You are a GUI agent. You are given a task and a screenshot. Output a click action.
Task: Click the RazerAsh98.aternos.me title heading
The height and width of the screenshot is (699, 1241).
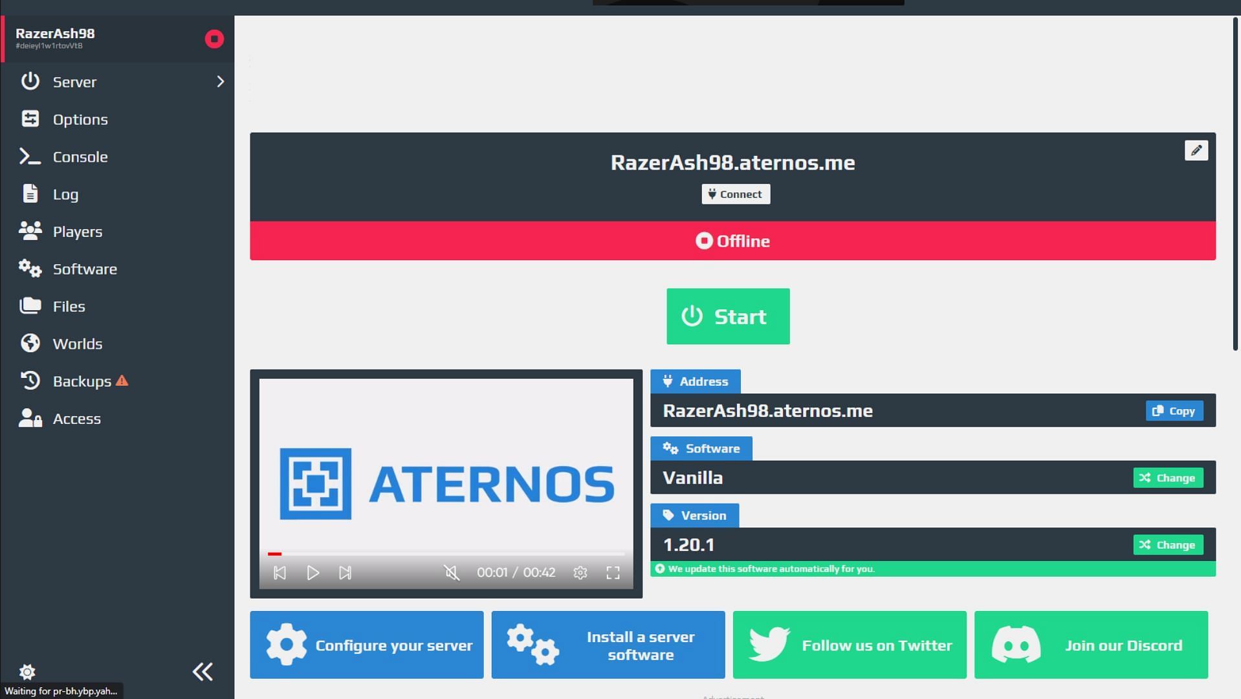click(732, 162)
